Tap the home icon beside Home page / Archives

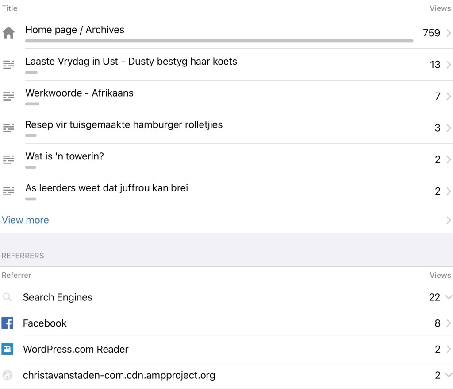click(x=8, y=33)
